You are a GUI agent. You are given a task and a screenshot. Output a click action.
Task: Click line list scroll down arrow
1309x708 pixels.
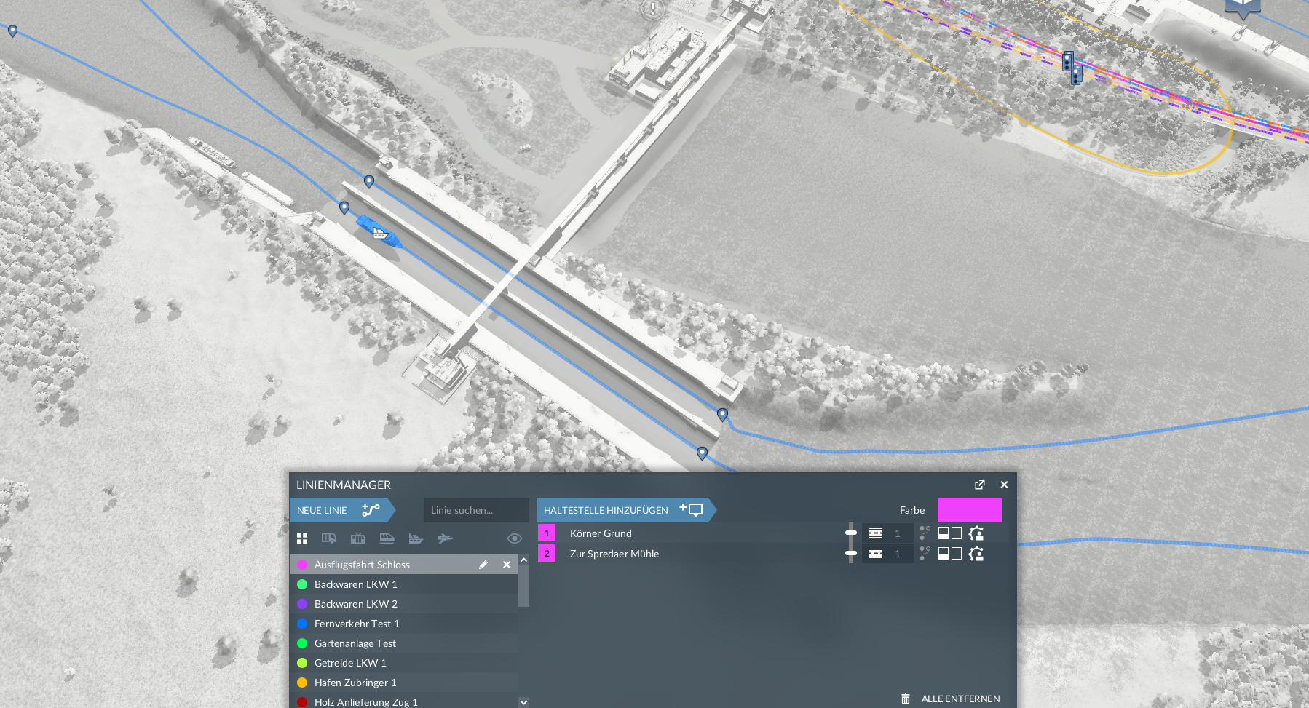[523, 702]
